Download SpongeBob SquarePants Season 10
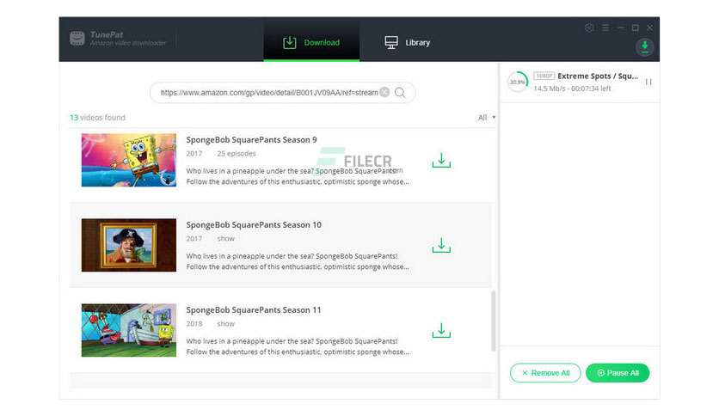The height and width of the screenshot is (416, 719). click(441, 245)
